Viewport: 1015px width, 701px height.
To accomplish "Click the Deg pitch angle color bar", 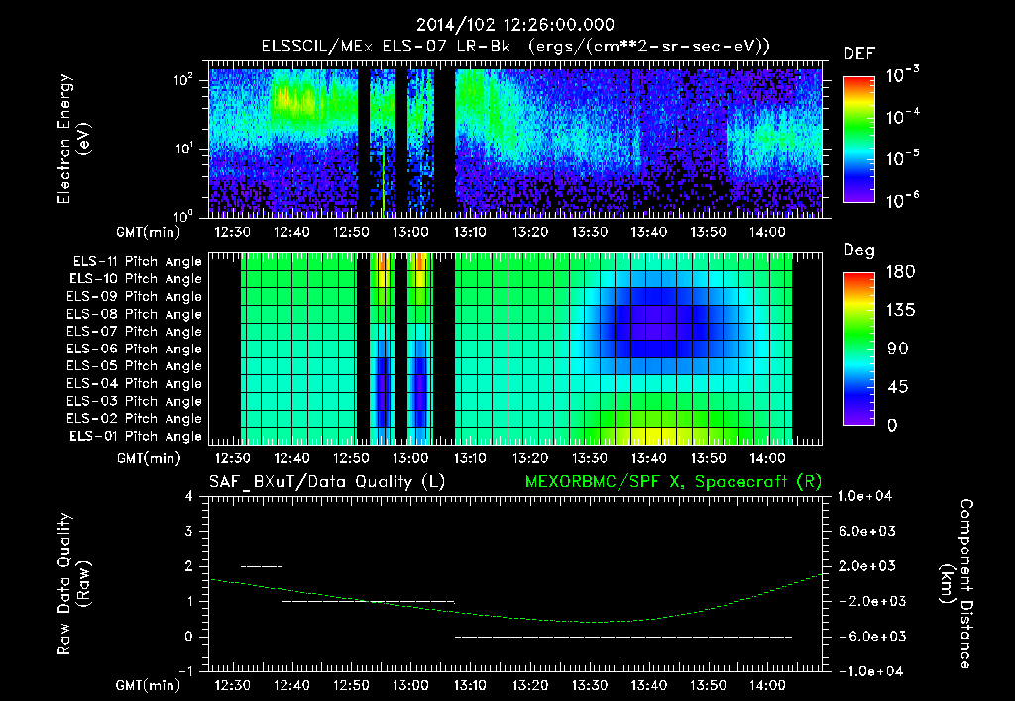I will [858, 350].
